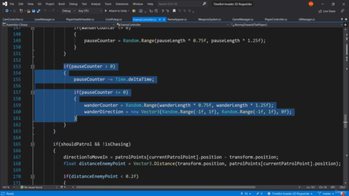Click the SPC indentation indicator
The width and height of the screenshot is (349, 196).
click(x=333, y=187)
